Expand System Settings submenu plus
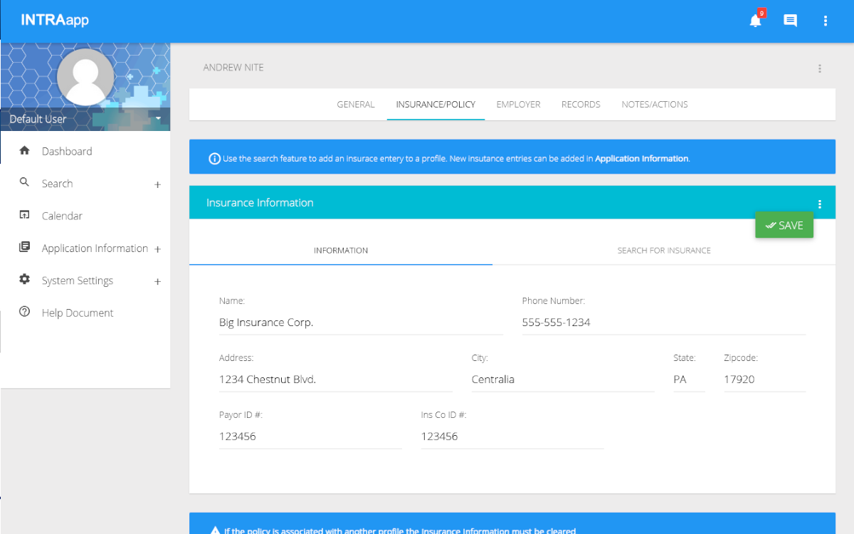854x534 pixels. point(158,281)
